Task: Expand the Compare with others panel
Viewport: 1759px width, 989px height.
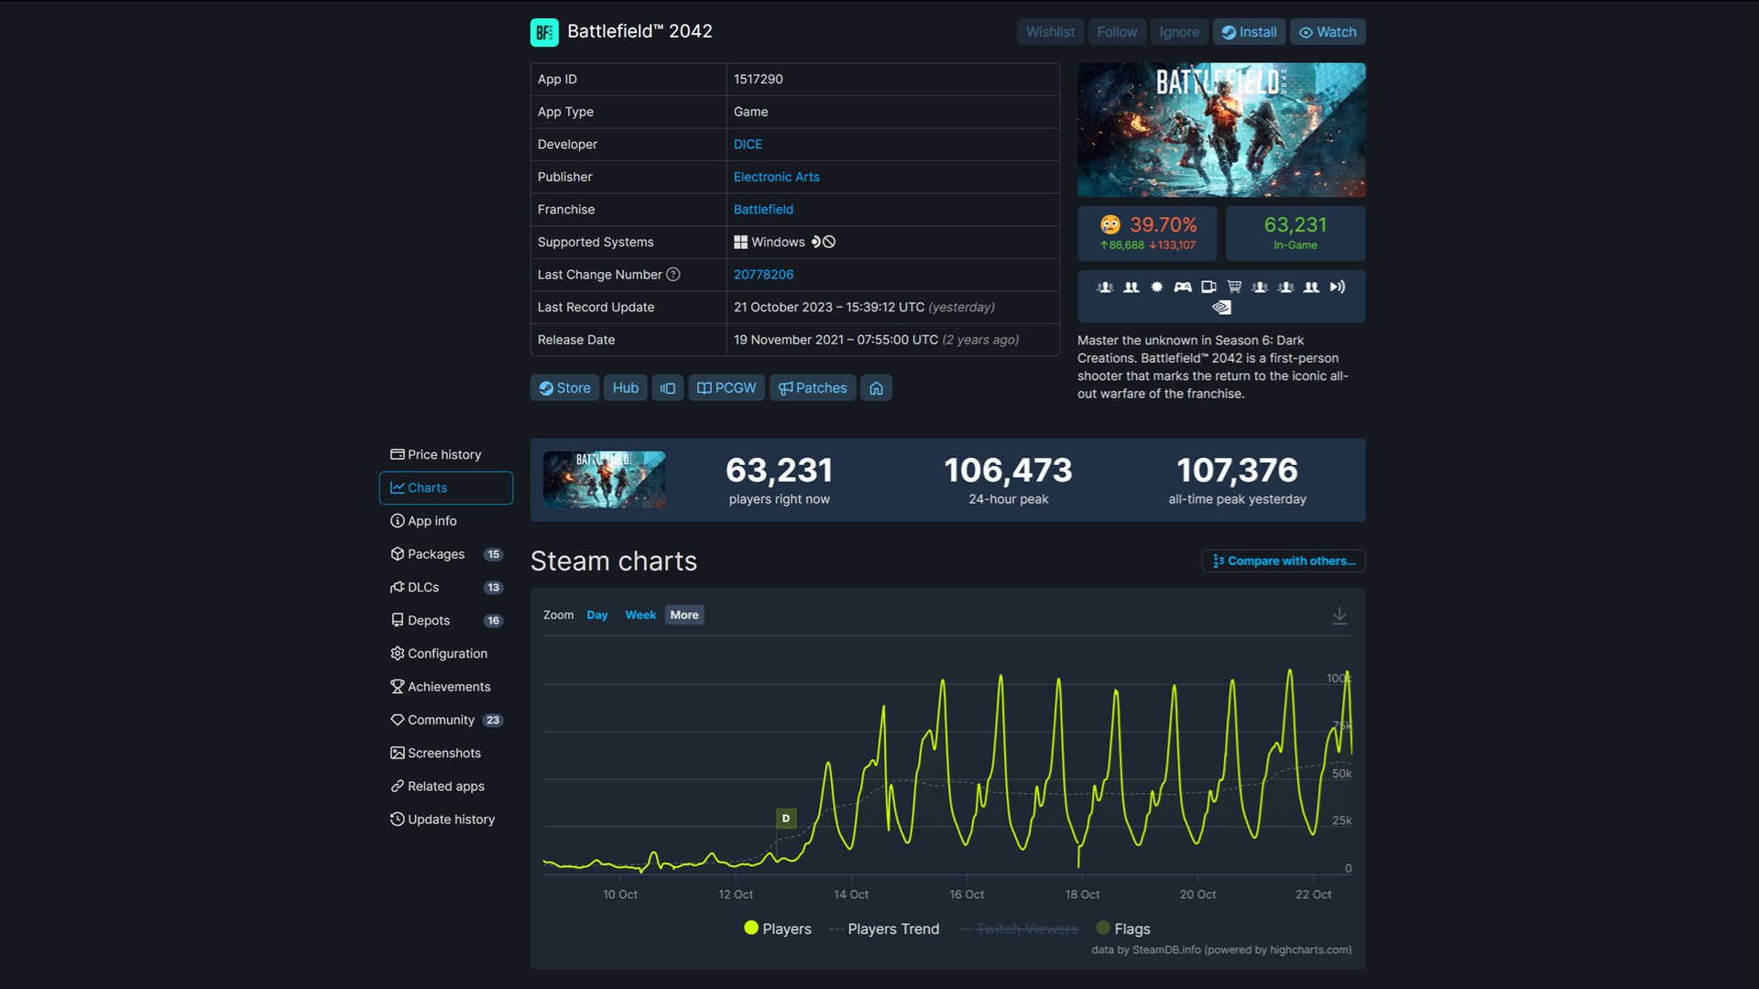Action: (1283, 560)
